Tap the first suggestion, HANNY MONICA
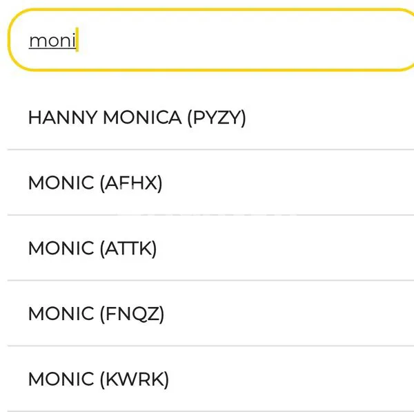Image resolution: width=414 pixels, height=412 pixels. point(137,118)
